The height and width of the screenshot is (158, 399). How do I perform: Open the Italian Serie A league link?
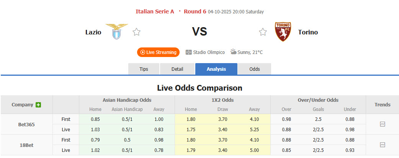155,11
